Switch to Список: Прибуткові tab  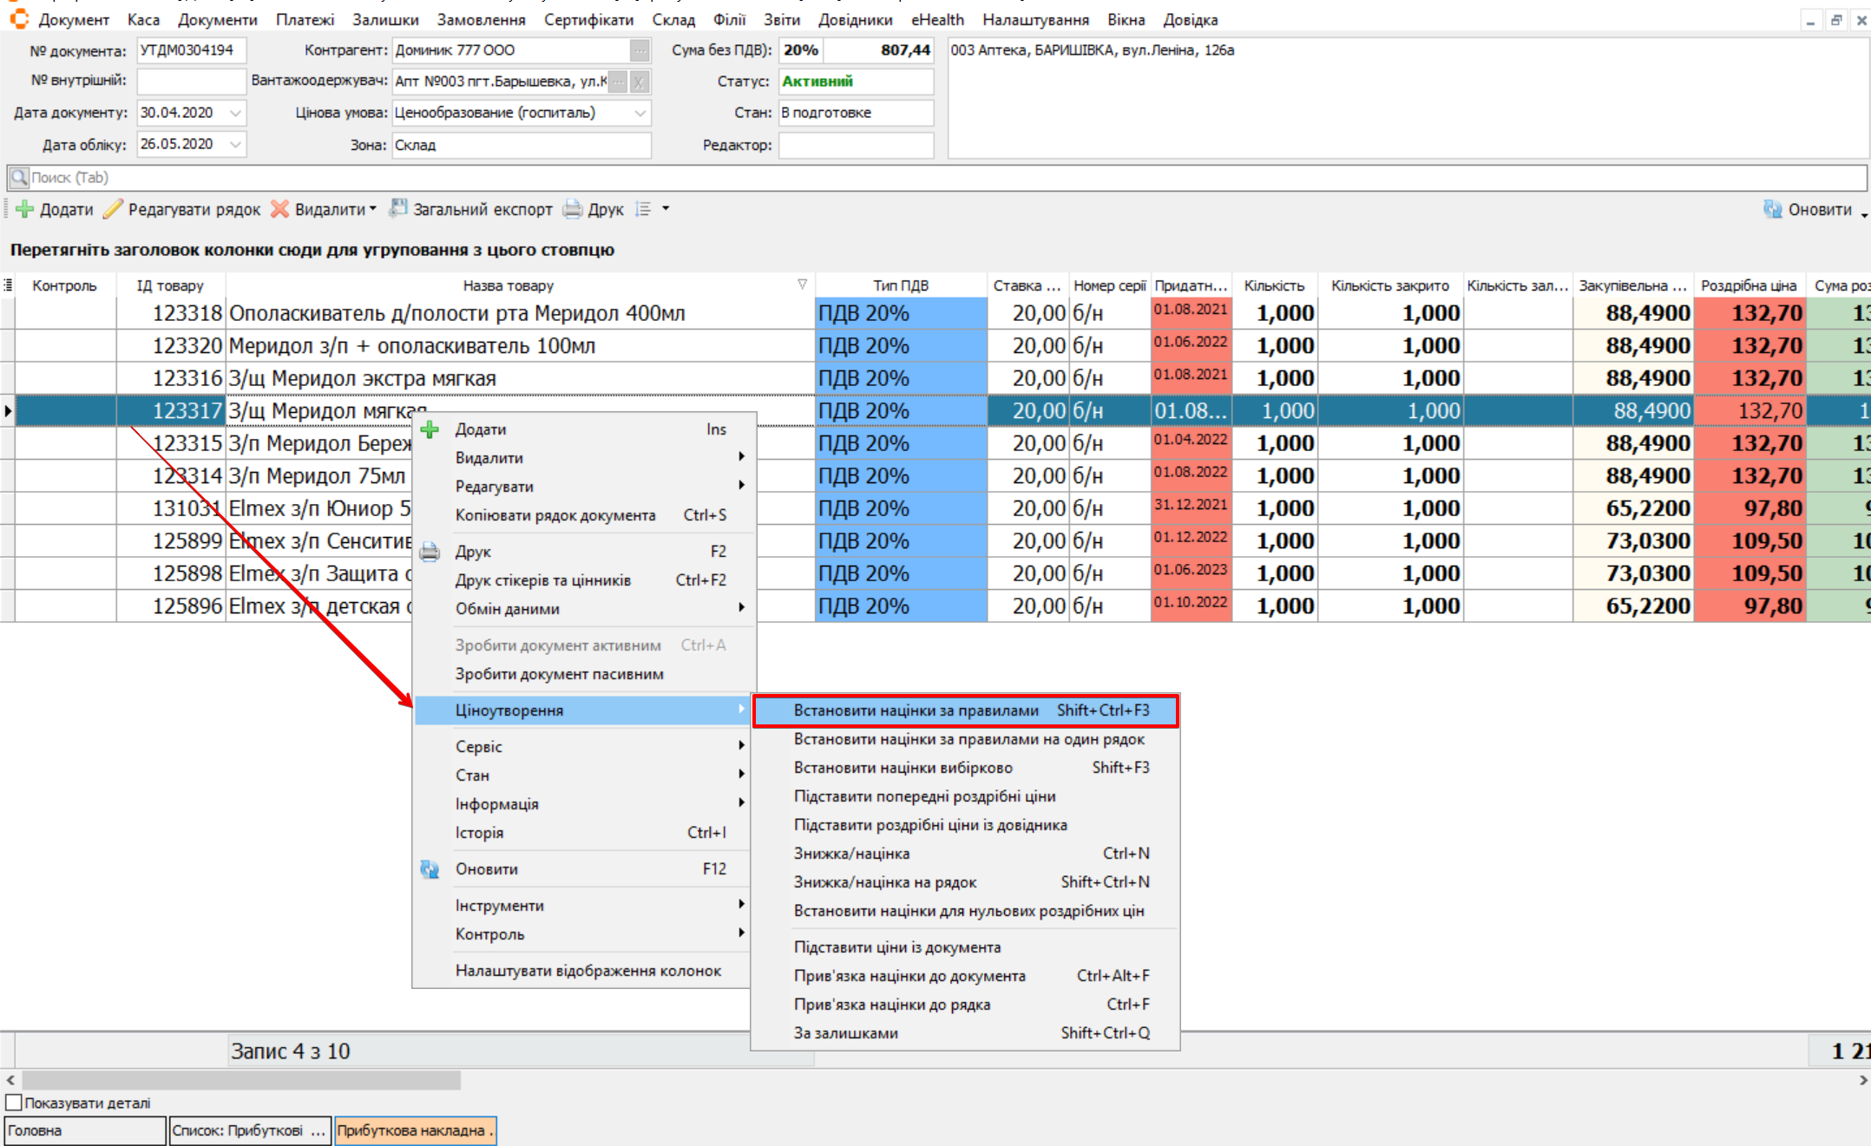(248, 1130)
